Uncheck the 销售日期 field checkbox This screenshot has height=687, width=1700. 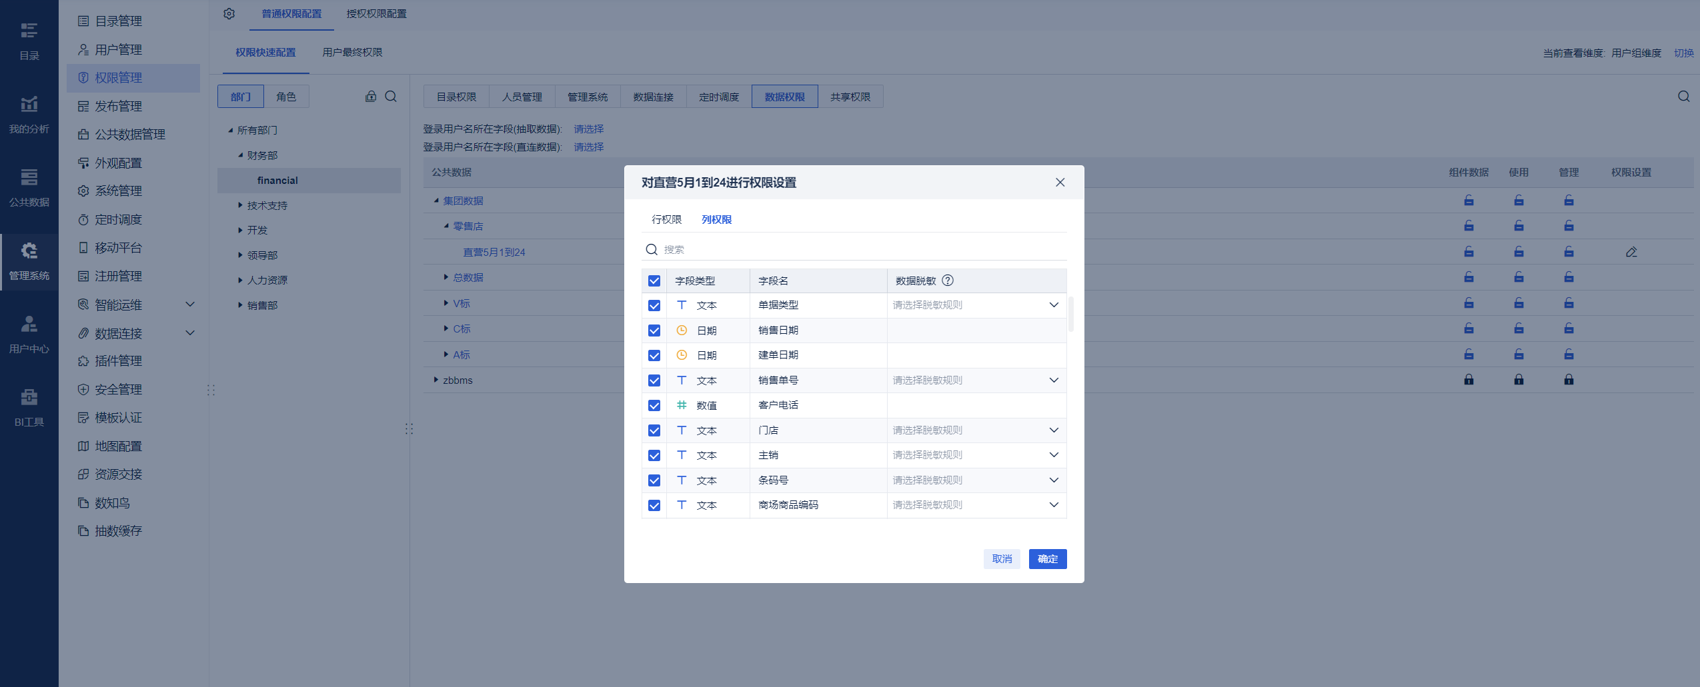[654, 331]
